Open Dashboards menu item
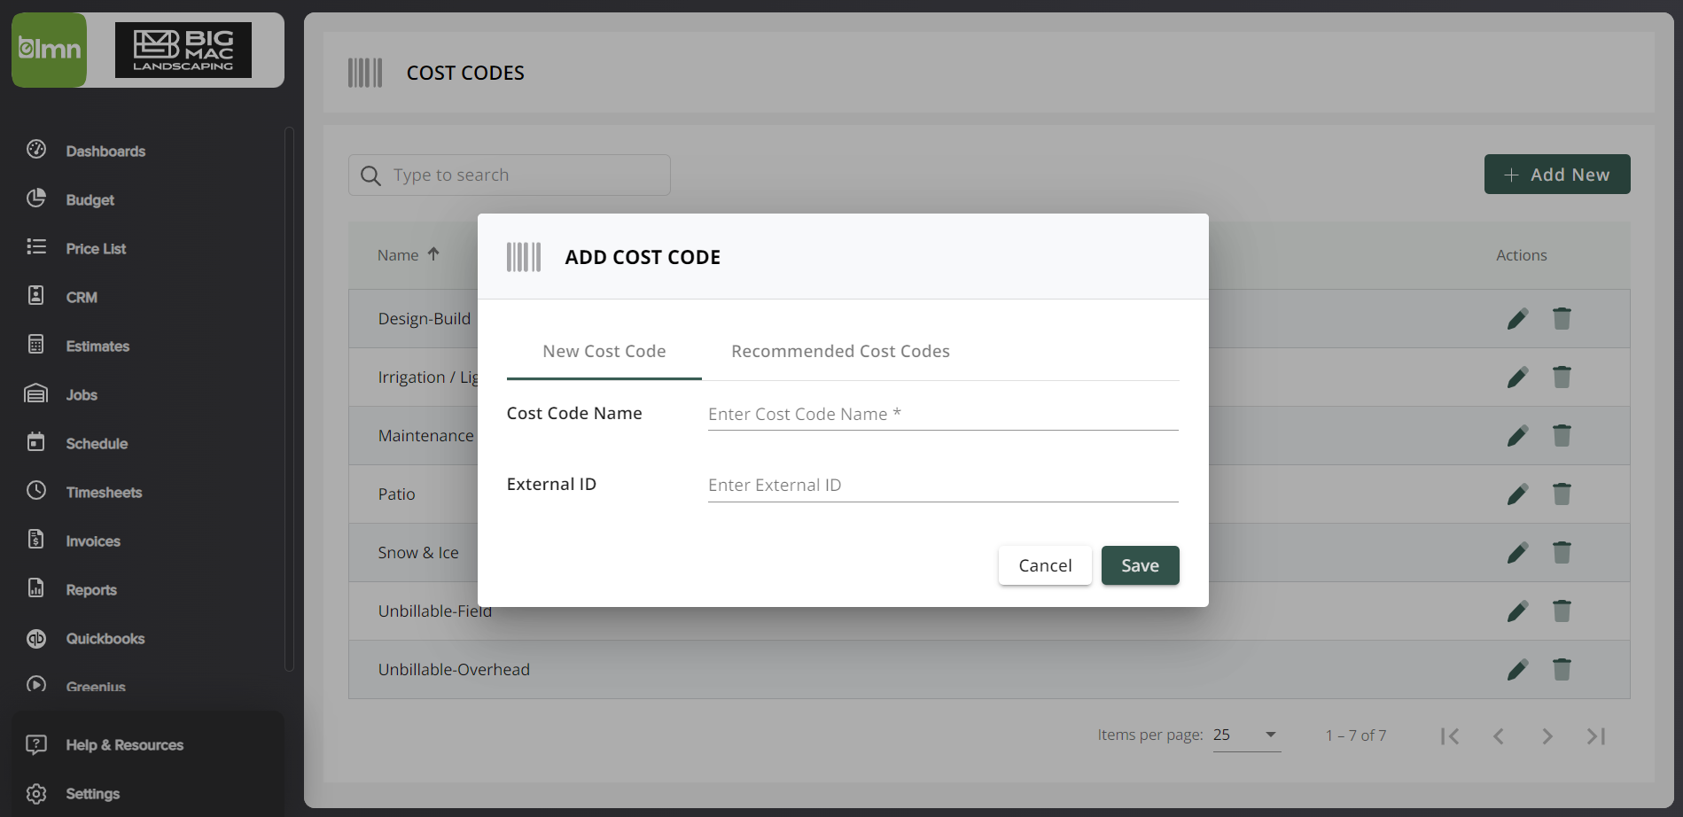 (105, 152)
